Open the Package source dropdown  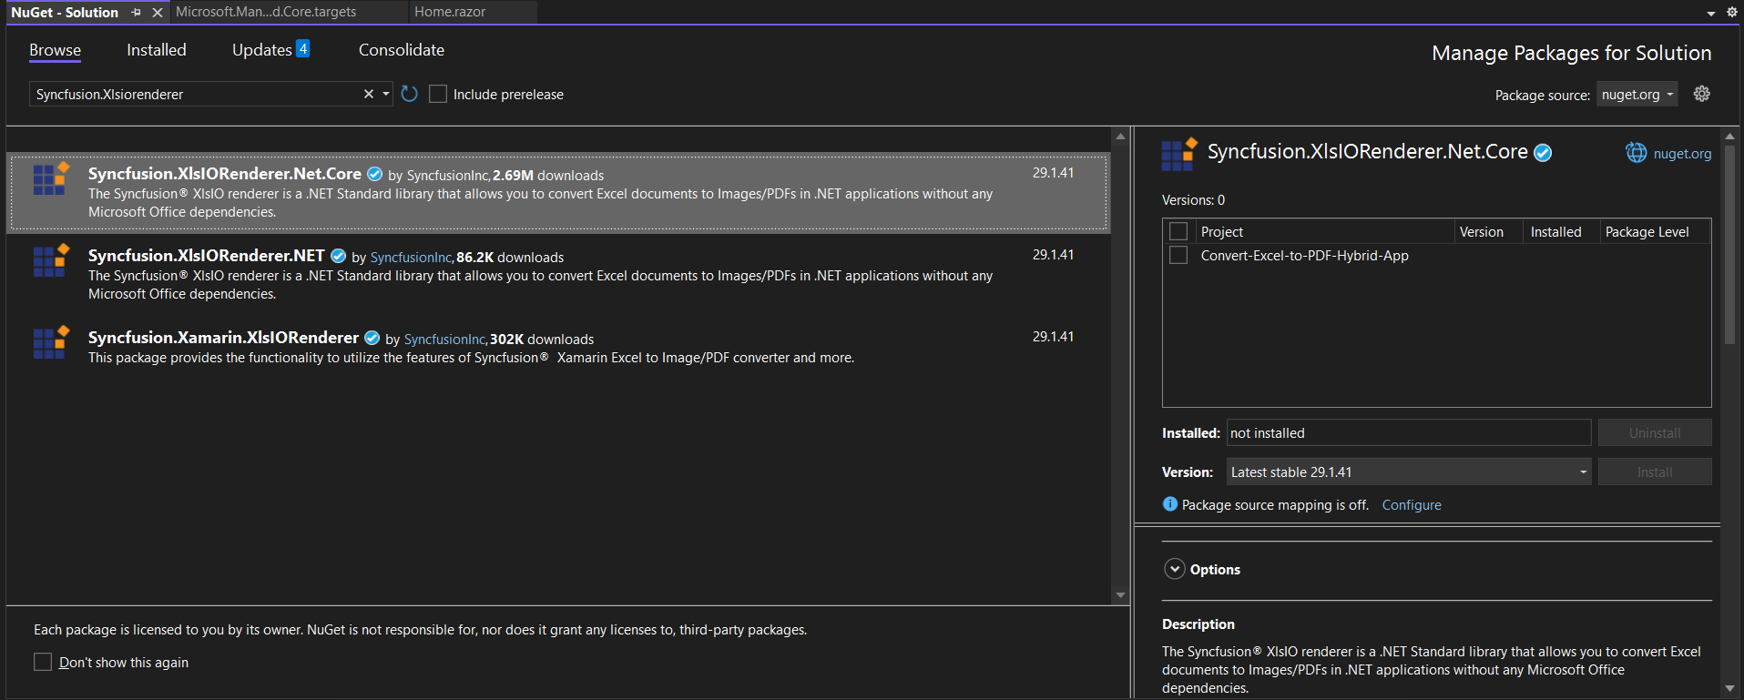pyautogui.click(x=1637, y=95)
